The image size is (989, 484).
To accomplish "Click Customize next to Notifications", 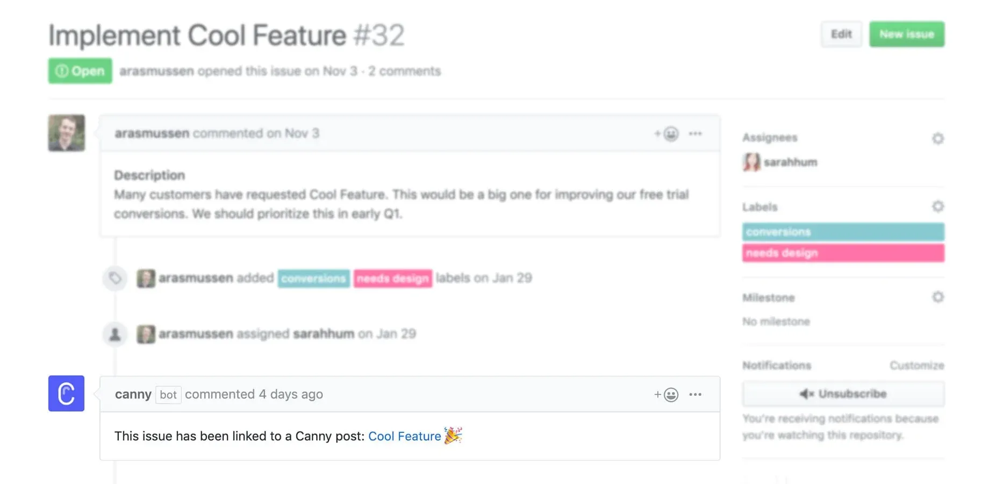I will pyautogui.click(x=917, y=365).
